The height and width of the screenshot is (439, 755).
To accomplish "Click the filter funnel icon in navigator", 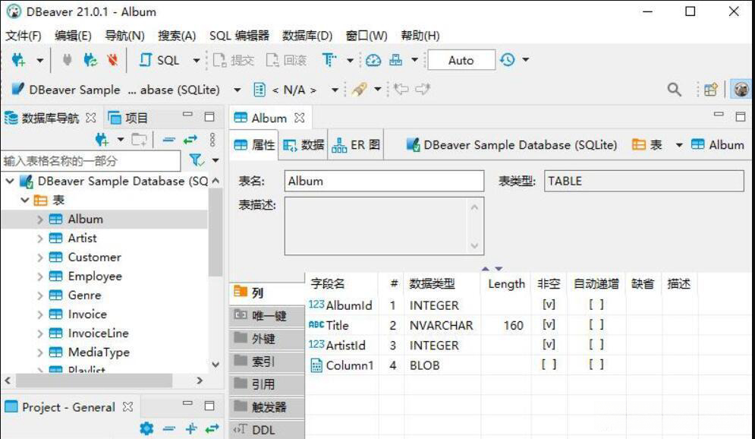I will (197, 160).
